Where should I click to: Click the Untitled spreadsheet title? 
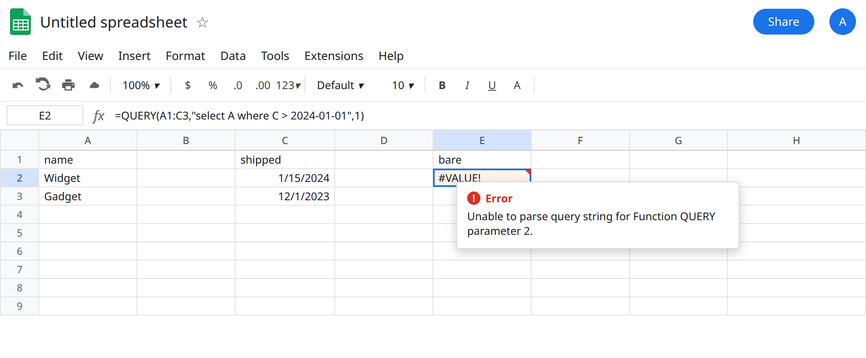point(114,22)
